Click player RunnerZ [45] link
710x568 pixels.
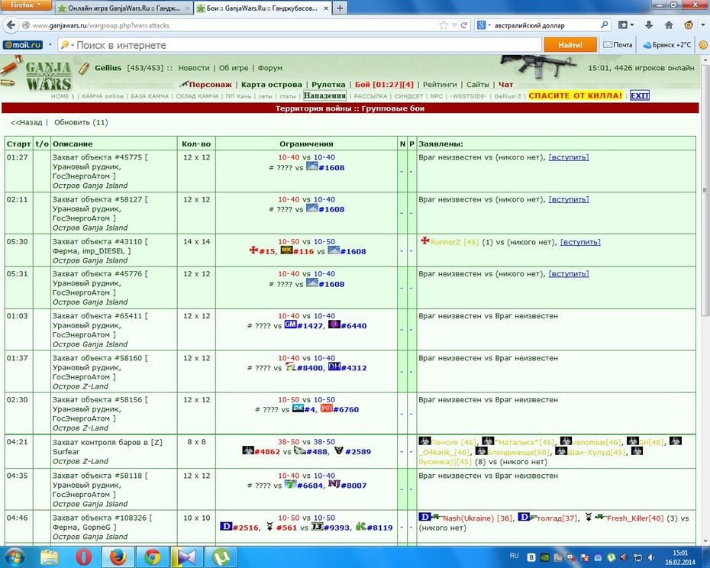pyautogui.click(x=454, y=242)
